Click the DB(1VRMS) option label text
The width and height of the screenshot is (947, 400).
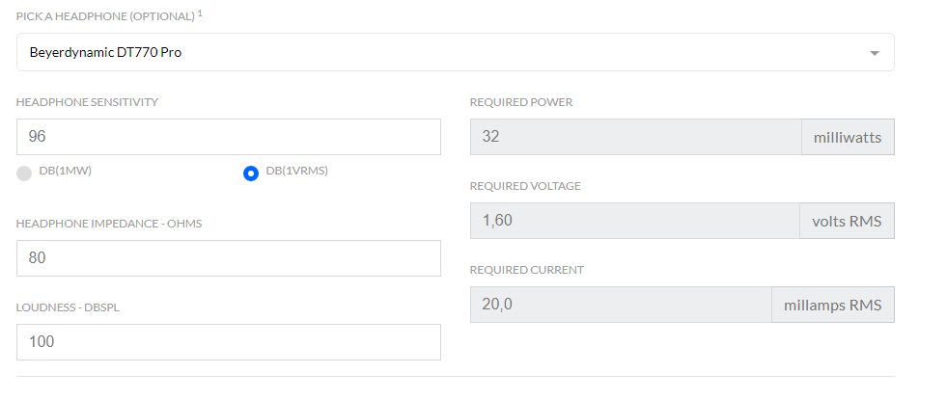[296, 171]
